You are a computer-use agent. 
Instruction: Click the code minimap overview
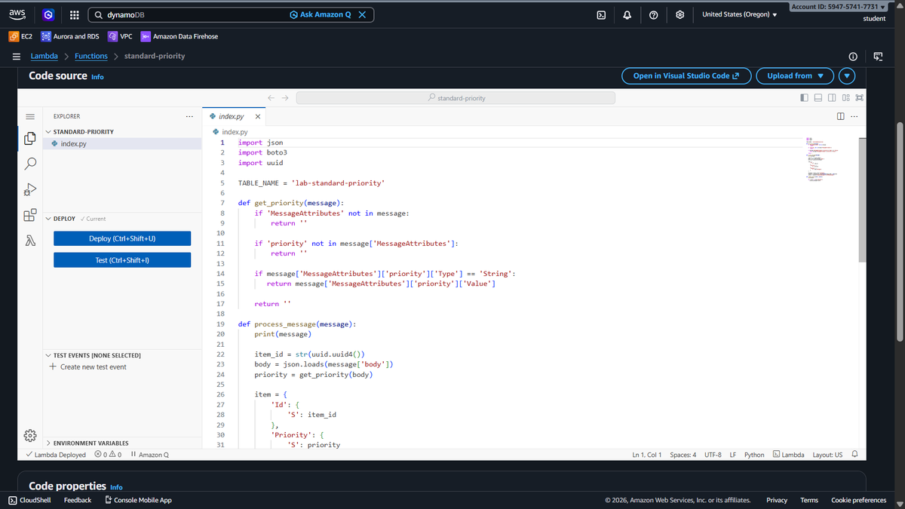pyautogui.click(x=822, y=160)
